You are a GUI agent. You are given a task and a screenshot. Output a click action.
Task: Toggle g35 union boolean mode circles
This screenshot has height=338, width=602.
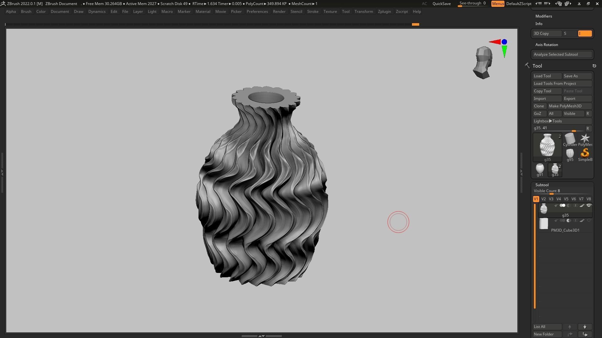coord(562,206)
